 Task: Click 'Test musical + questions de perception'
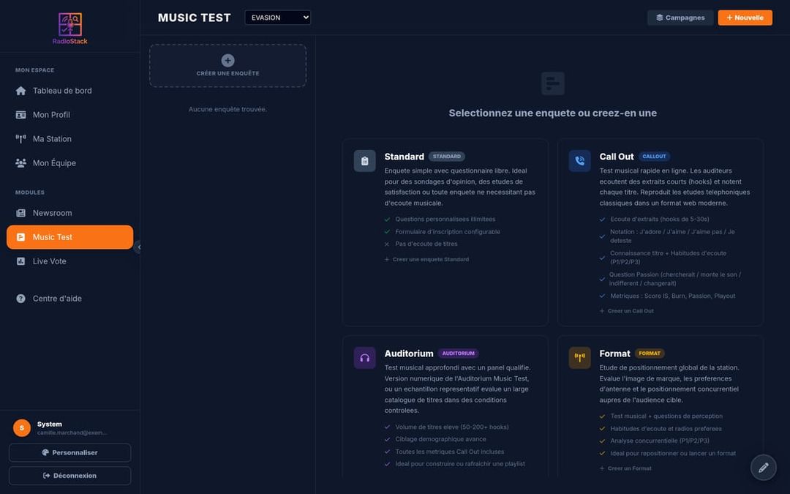pos(666,416)
